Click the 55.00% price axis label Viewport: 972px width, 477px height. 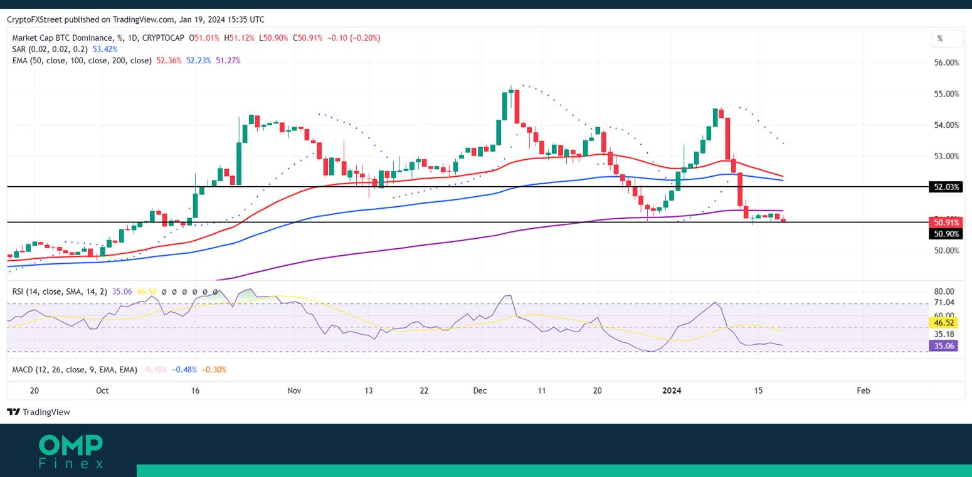pos(947,94)
